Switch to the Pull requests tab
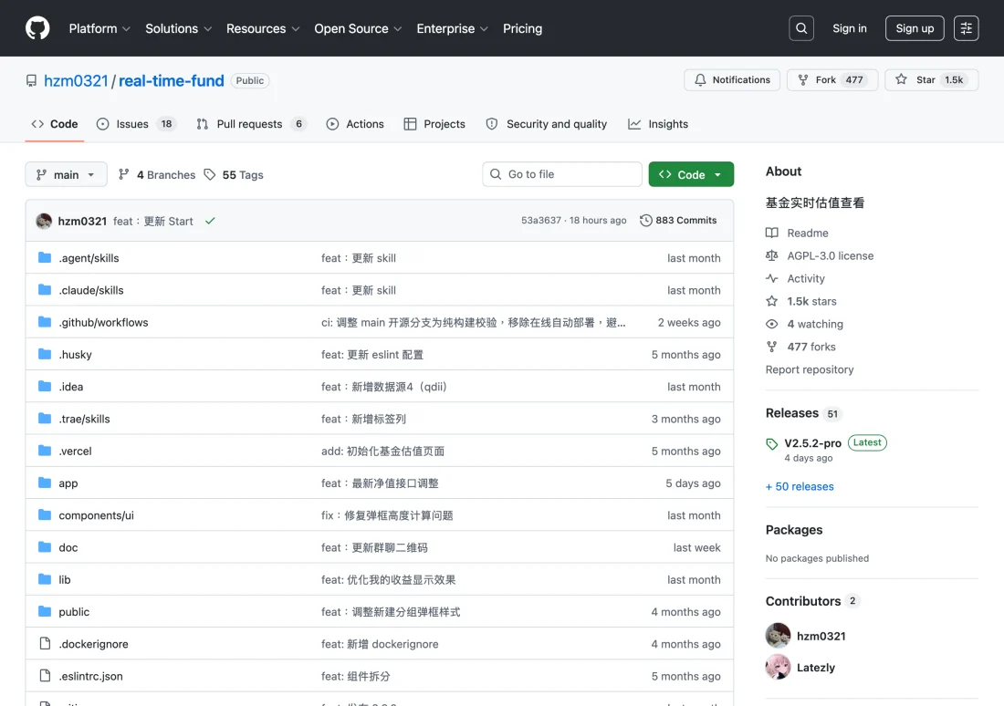The image size is (1004, 706). pos(252,123)
